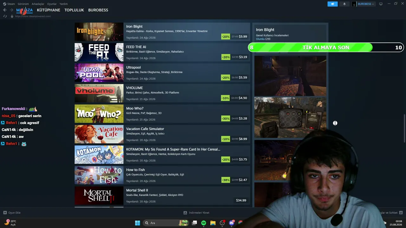Open the Steam menu
Screen dimensions: 406x228
pos(11,4)
